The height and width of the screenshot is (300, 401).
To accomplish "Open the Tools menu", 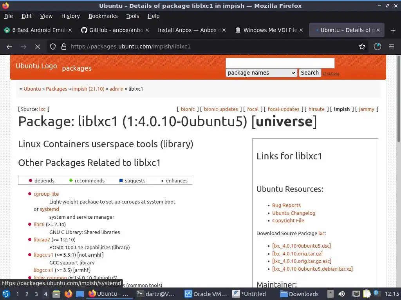I will pos(132,16).
